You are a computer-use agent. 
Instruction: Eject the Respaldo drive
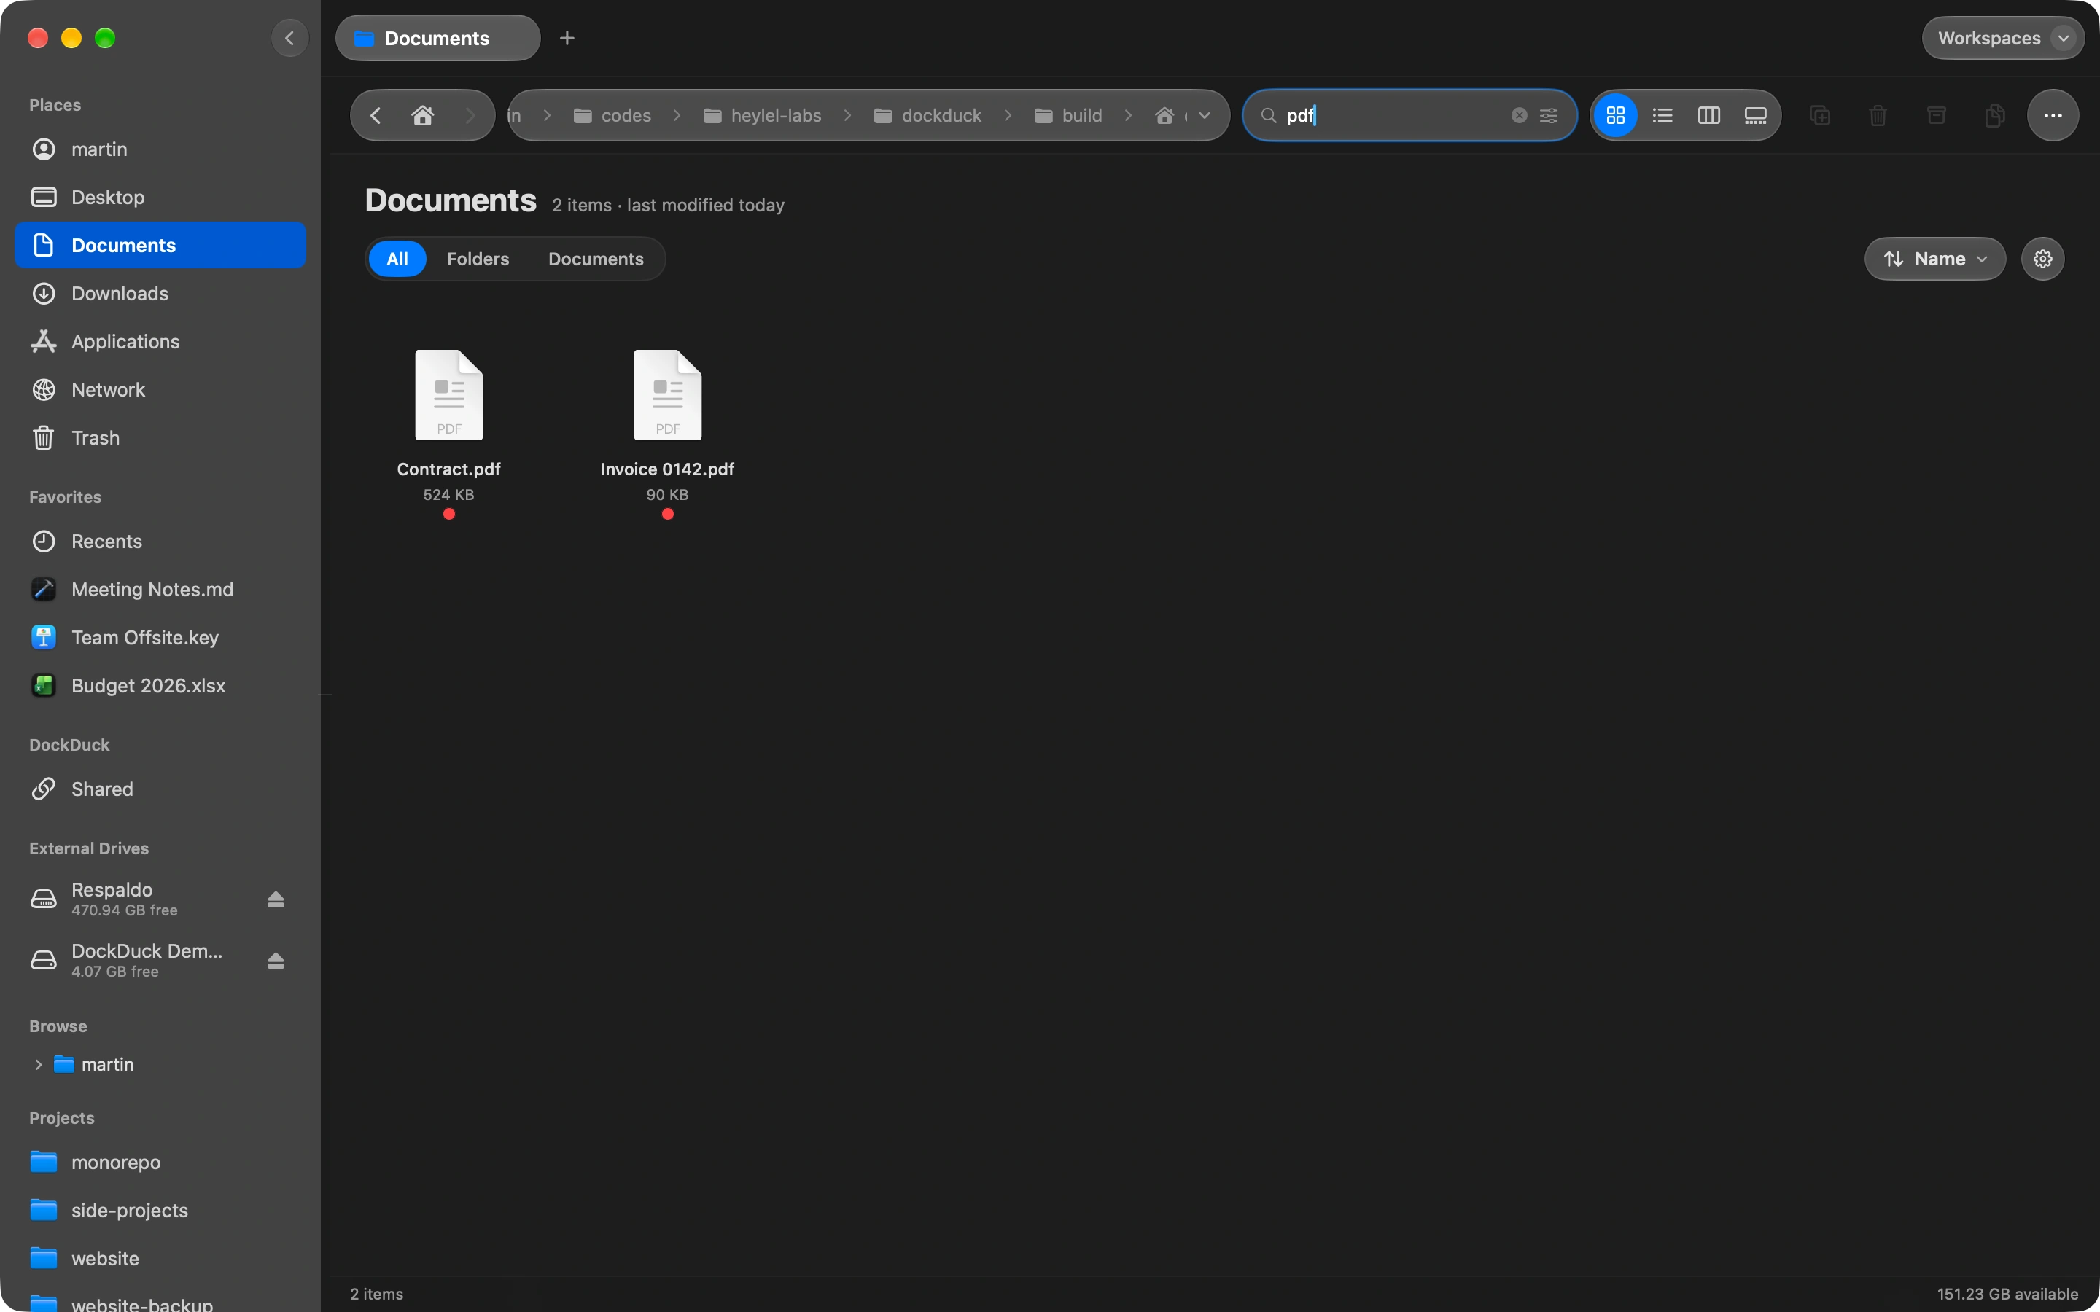[x=276, y=899]
